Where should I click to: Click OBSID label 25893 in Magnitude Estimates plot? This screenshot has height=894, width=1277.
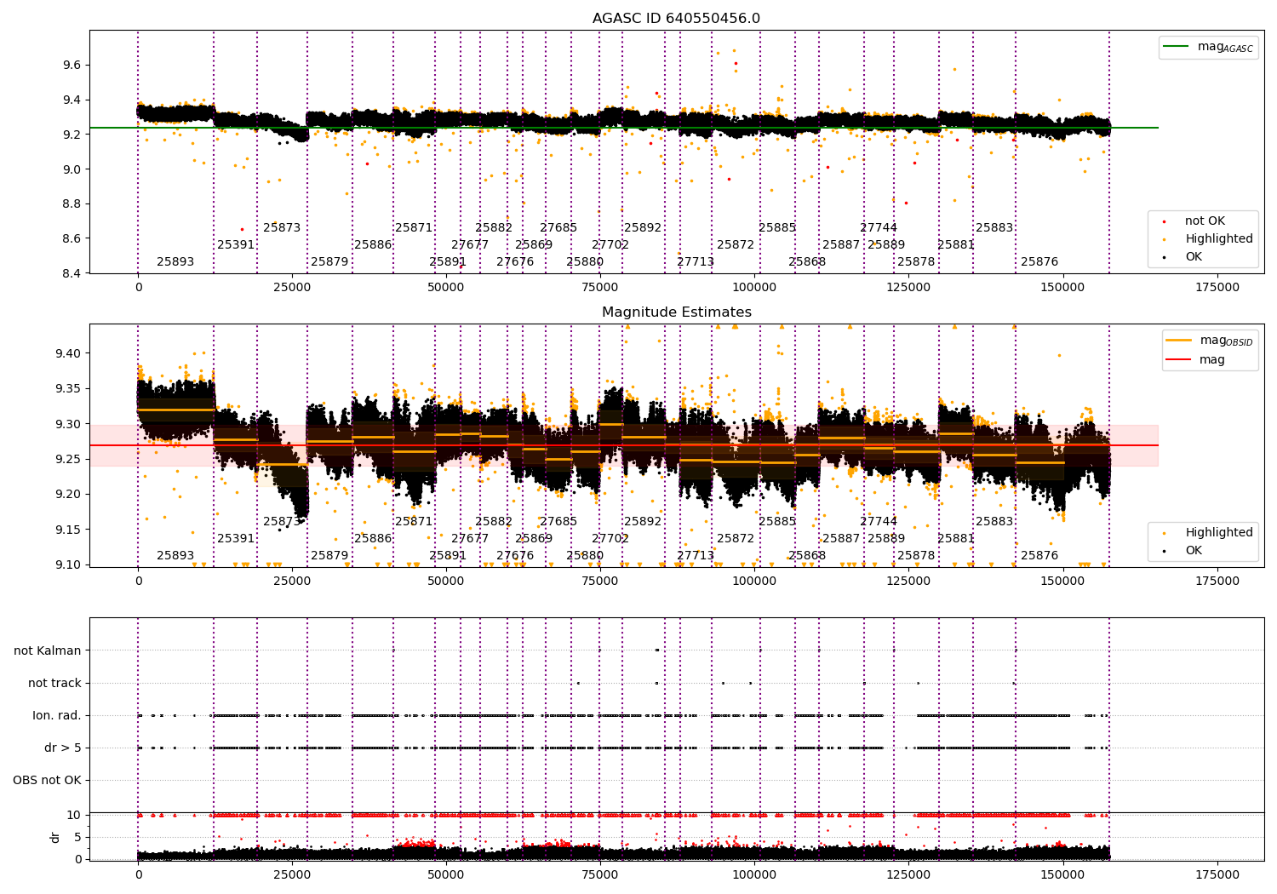coord(175,556)
